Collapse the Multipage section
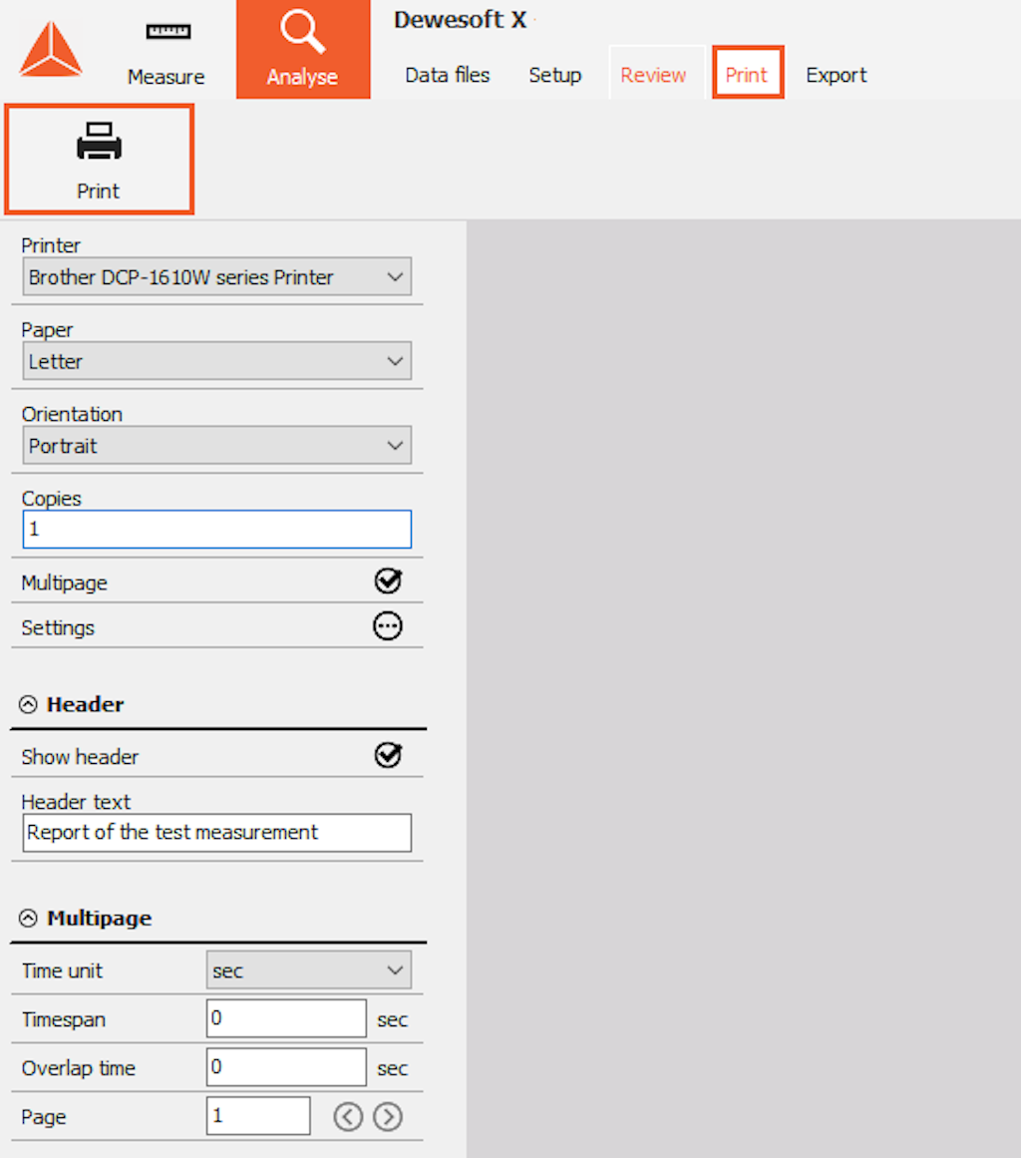1021x1158 pixels. point(28,918)
